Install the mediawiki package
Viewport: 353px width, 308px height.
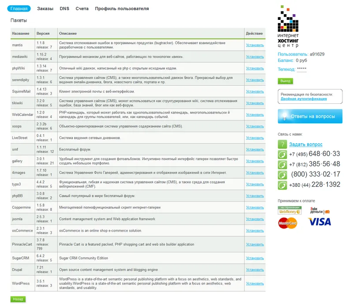[x=255, y=57]
